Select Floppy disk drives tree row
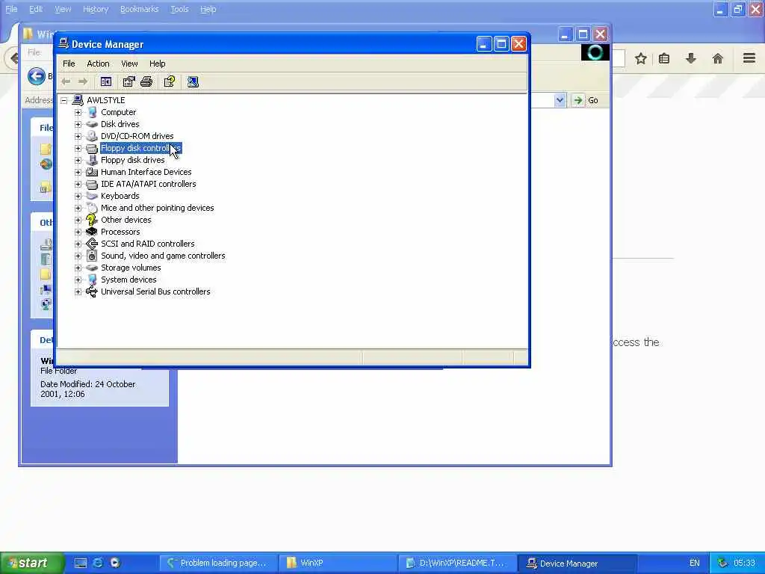 click(133, 160)
